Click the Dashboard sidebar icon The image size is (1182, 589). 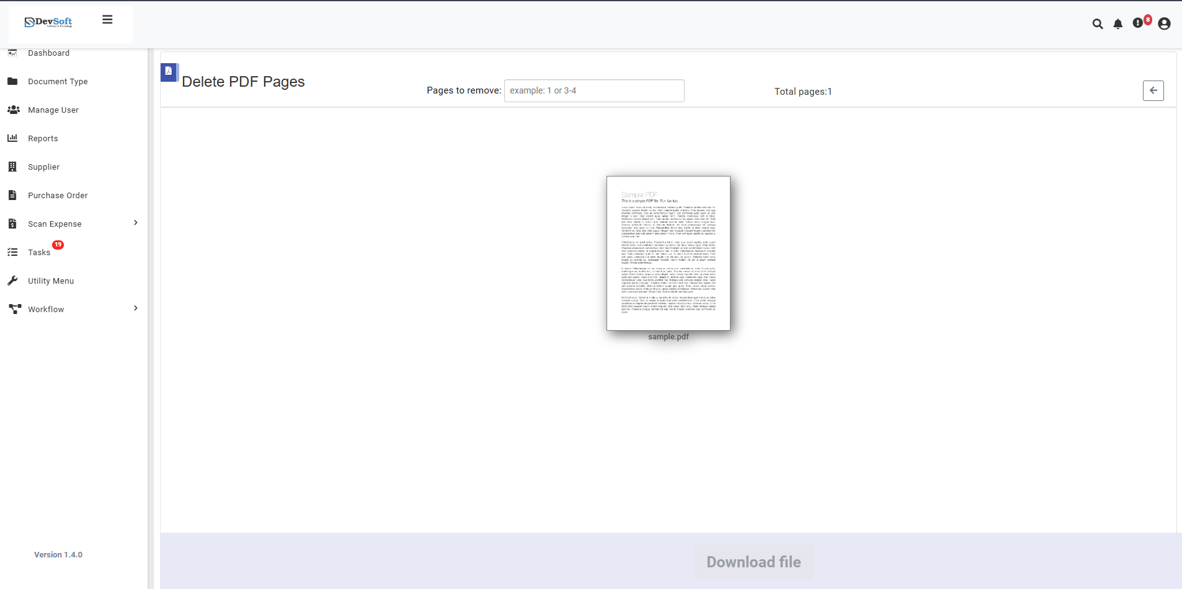pyautogui.click(x=13, y=53)
